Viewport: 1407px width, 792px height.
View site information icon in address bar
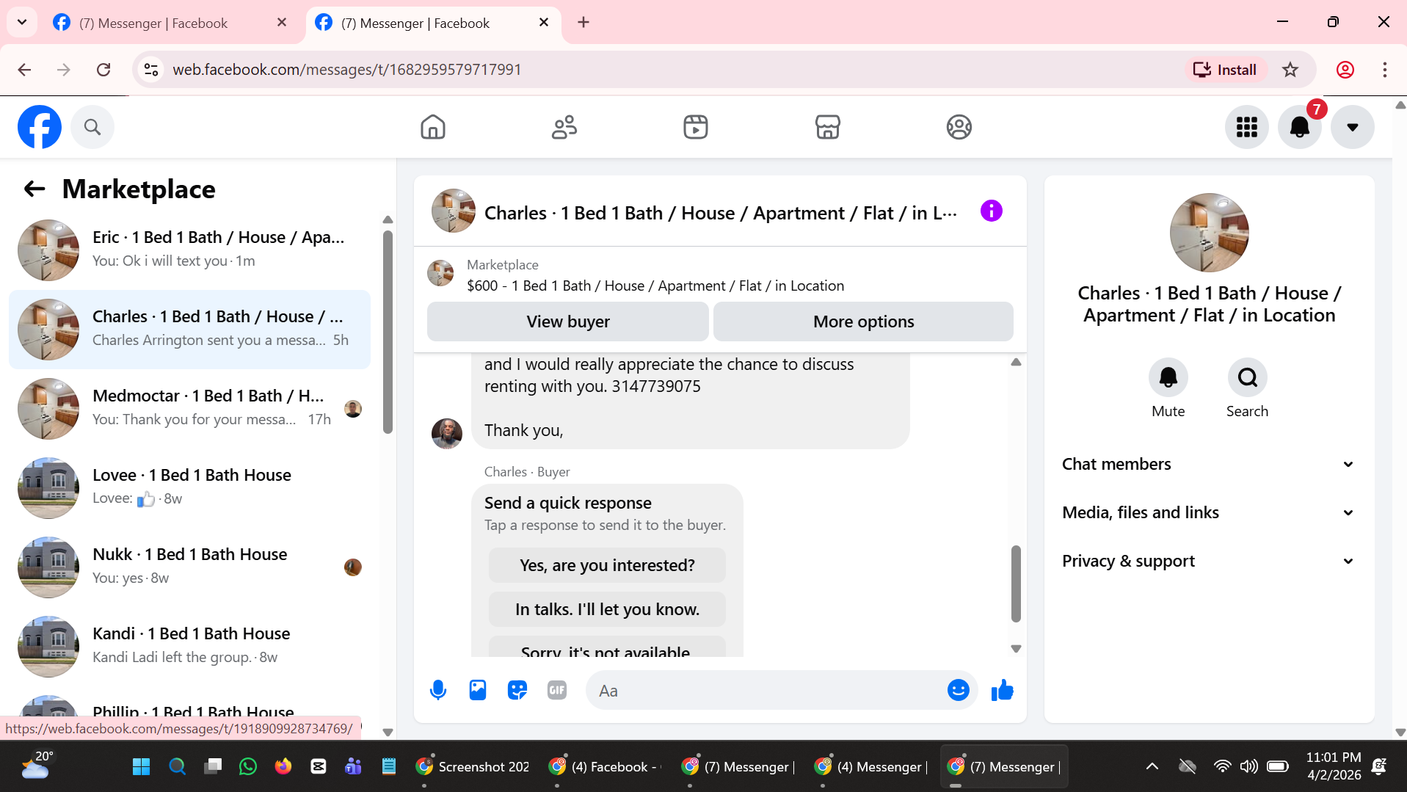151,70
